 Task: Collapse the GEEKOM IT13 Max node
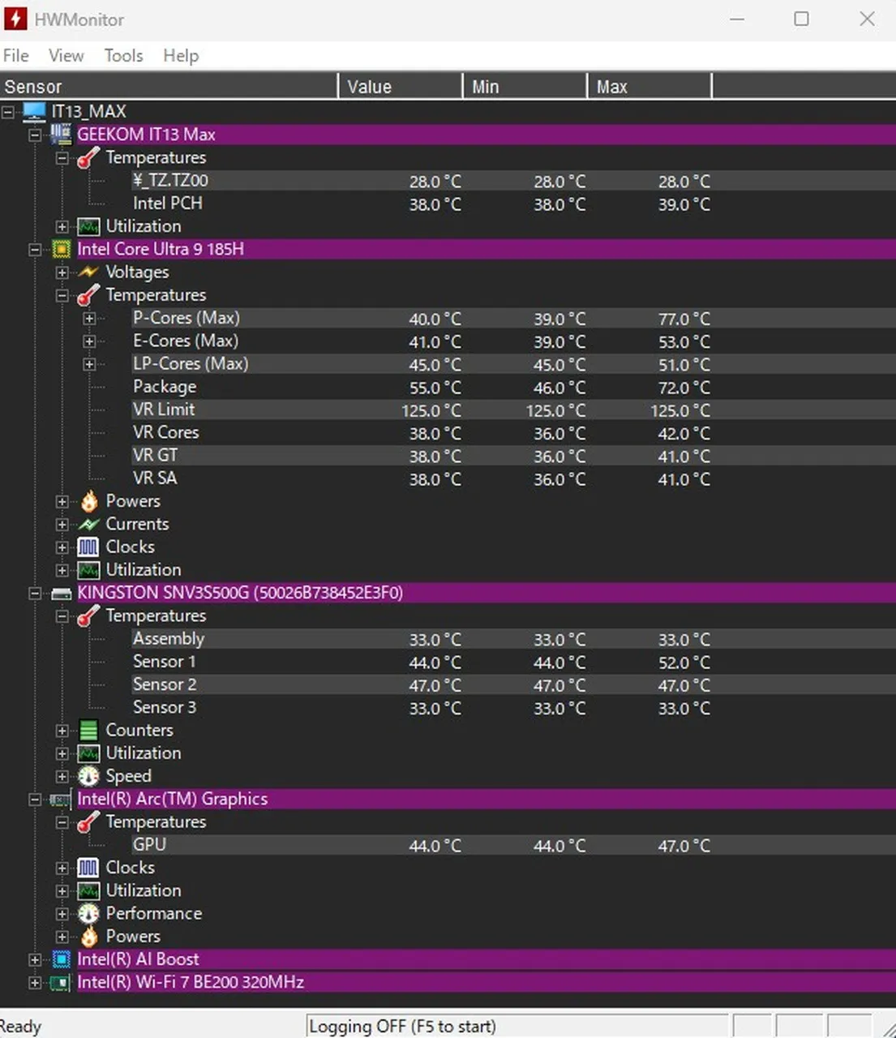point(35,135)
